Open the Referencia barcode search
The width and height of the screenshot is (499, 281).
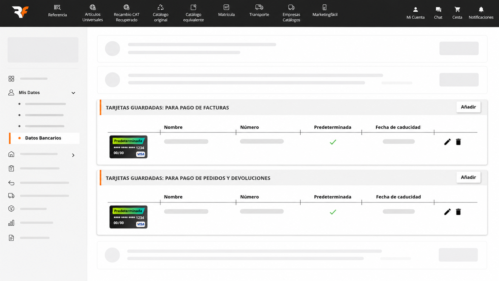(x=57, y=11)
